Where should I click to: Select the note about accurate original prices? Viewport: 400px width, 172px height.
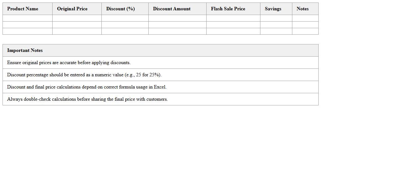click(161, 63)
